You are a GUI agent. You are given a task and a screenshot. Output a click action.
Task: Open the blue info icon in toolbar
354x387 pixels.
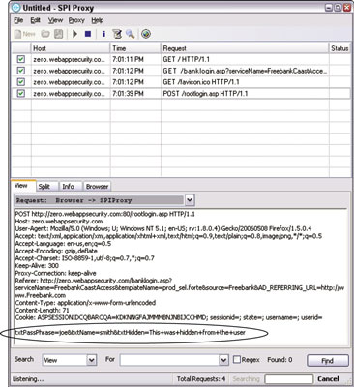coord(103,34)
